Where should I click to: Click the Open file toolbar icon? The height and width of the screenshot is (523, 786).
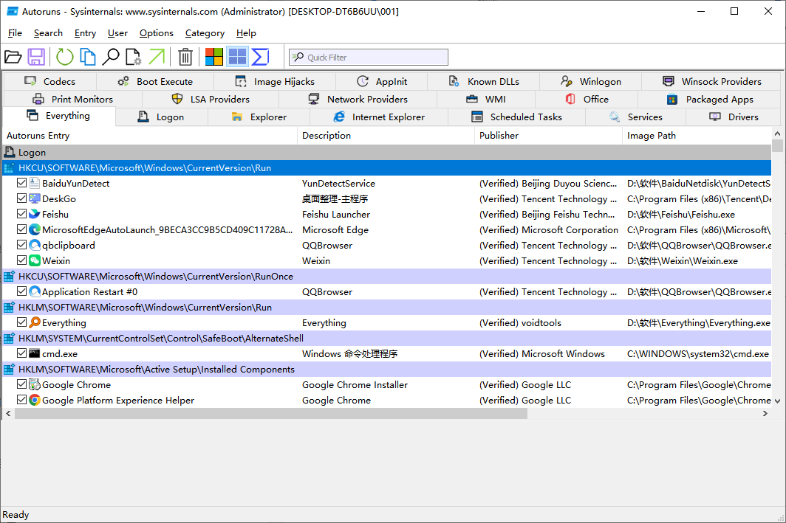click(13, 57)
